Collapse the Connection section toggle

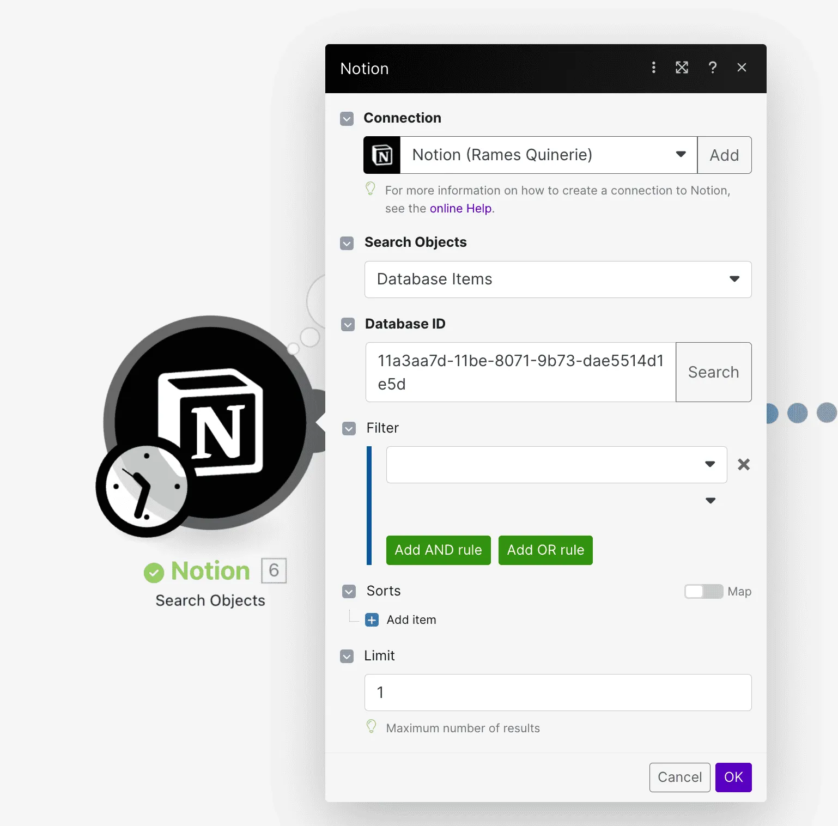[x=347, y=119]
